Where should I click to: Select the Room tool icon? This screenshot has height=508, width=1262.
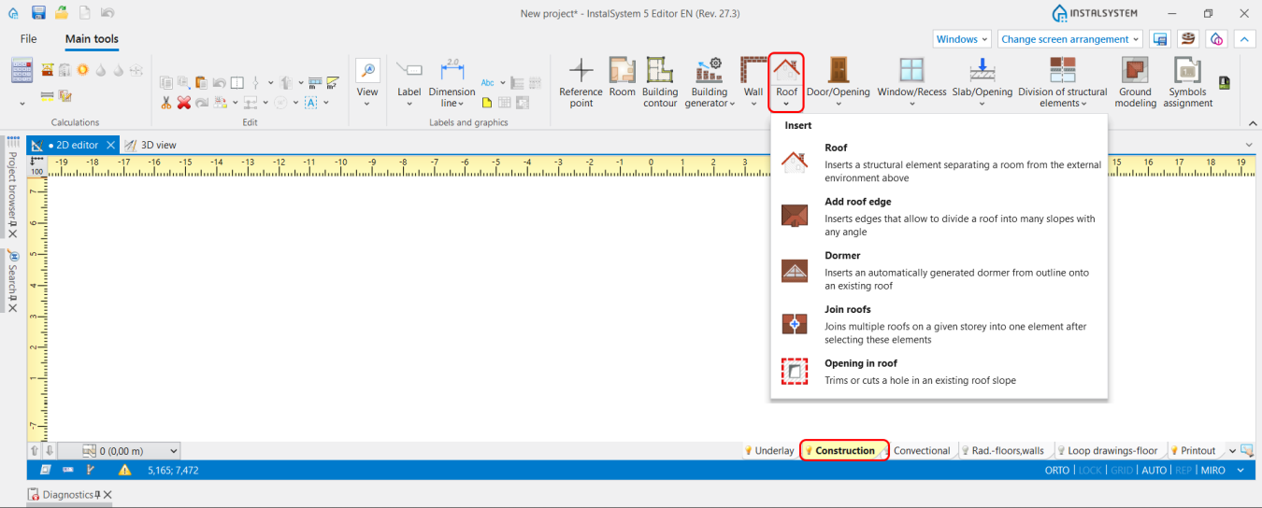[x=622, y=70]
